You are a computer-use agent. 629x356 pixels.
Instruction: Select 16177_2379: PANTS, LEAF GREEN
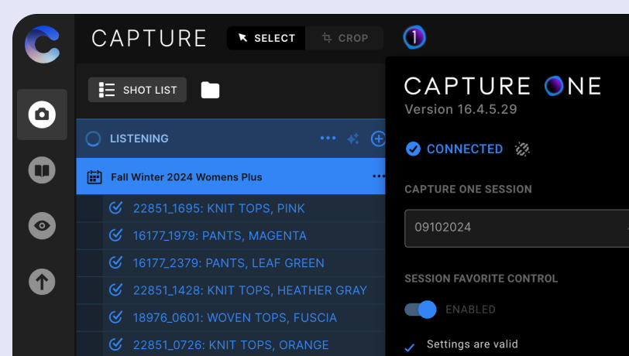coord(231,263)
